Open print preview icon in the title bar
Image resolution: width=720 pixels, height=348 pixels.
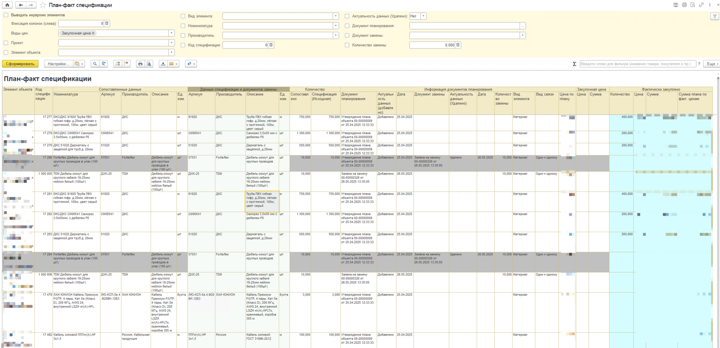tap(693, 5)
